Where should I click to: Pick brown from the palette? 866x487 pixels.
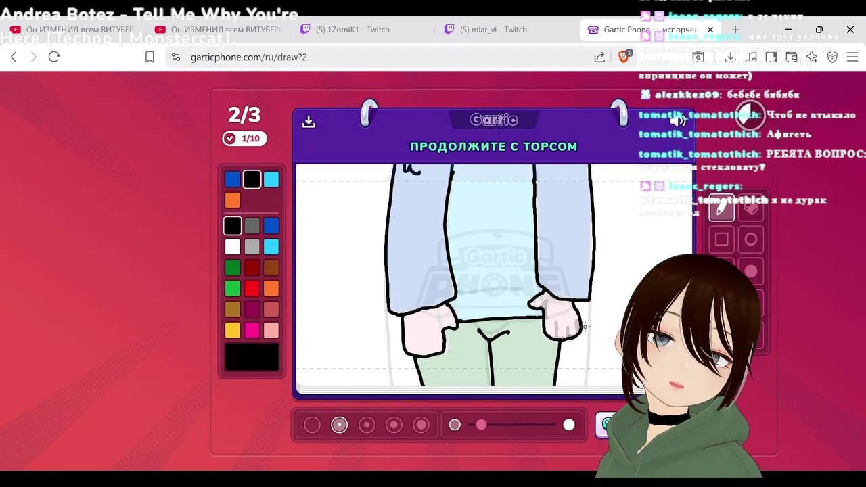[271, 268]
